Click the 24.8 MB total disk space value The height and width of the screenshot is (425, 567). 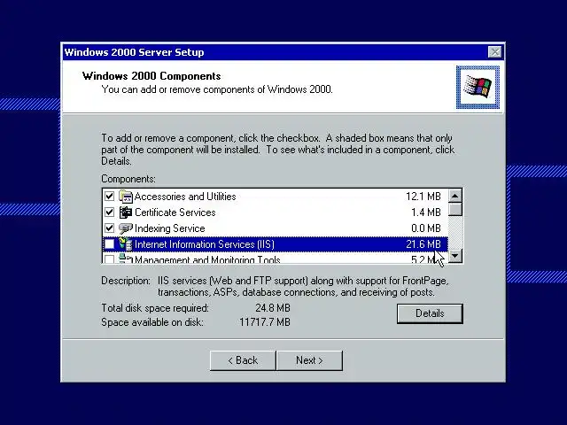point(273,308)
